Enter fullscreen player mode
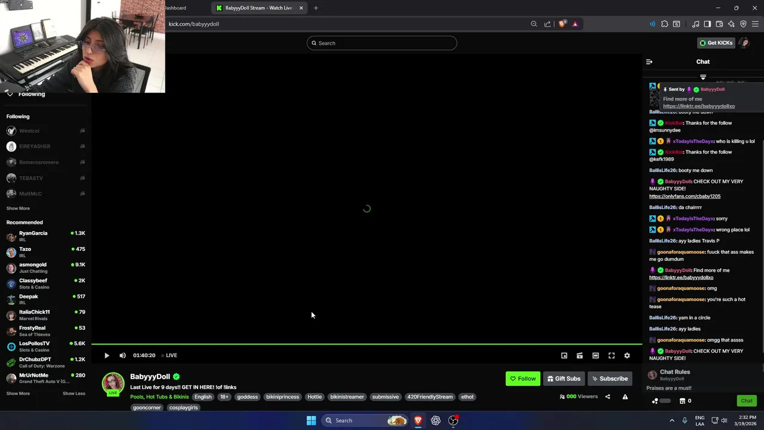 [x=611, y=355]
